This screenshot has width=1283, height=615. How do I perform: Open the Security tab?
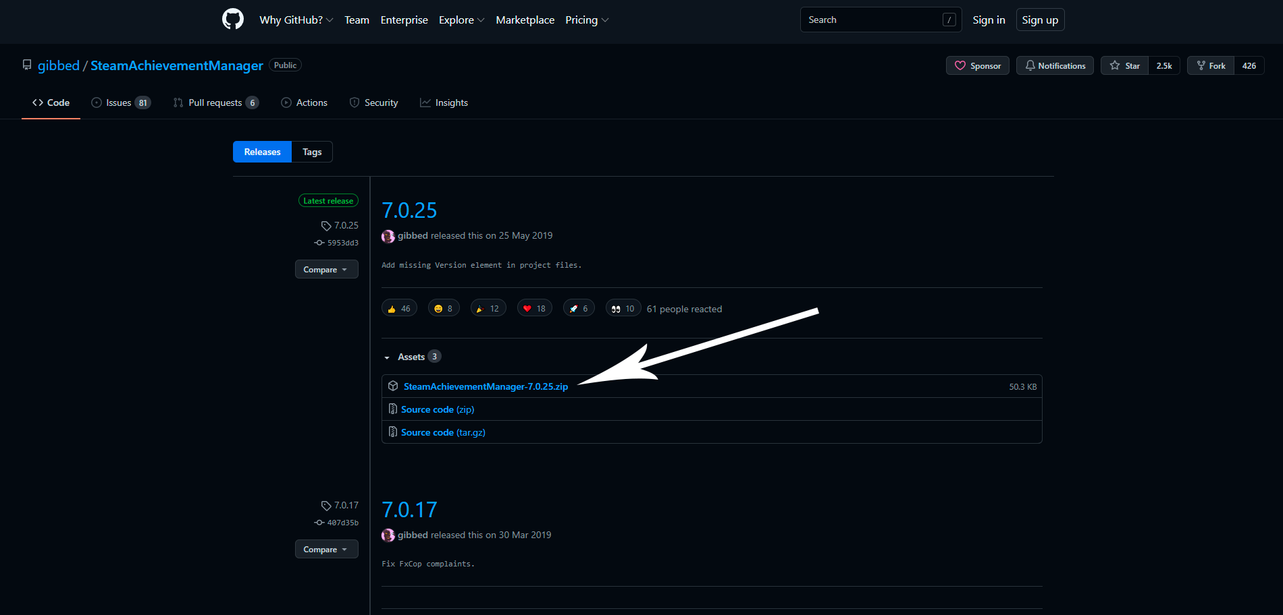coord(373,102)
